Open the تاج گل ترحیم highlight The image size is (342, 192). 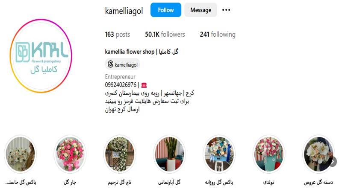tap(120, 154)
